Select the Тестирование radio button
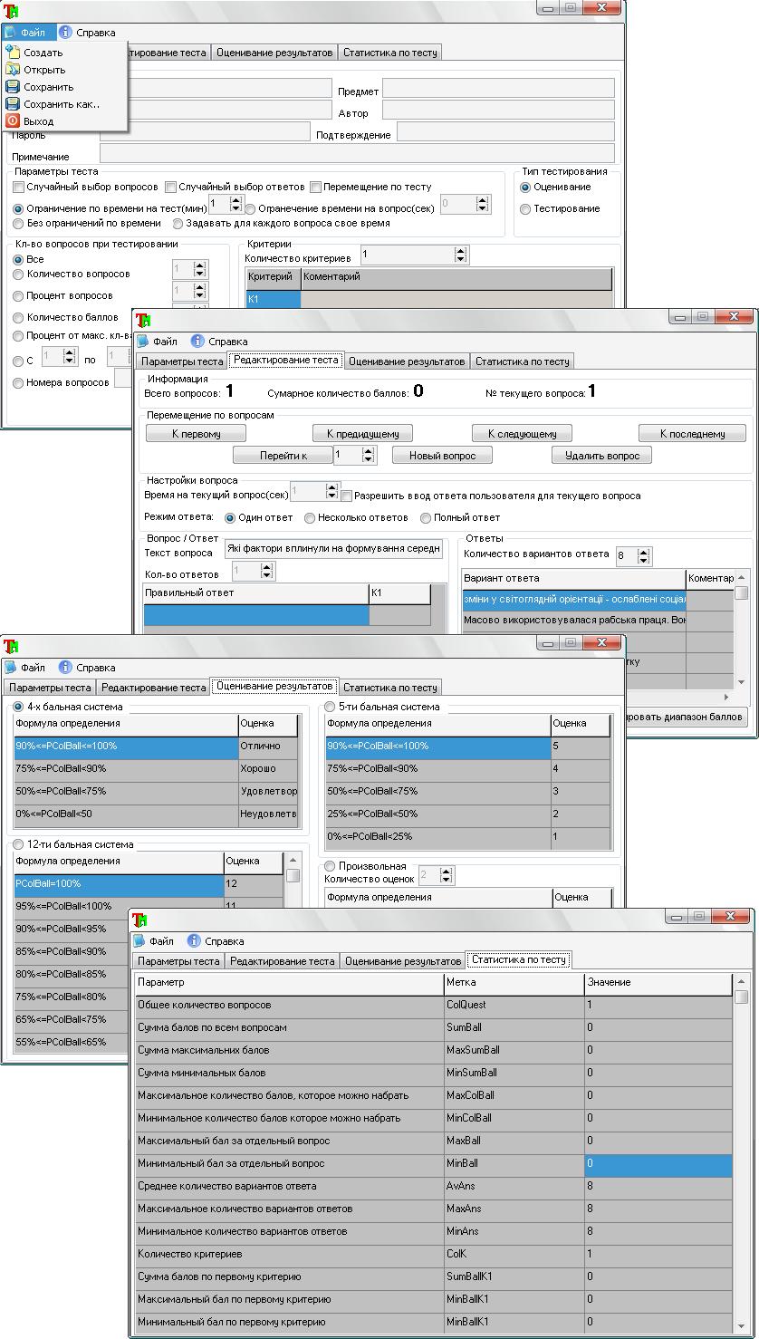The image size is (759, 1339). tap(525, 209)
